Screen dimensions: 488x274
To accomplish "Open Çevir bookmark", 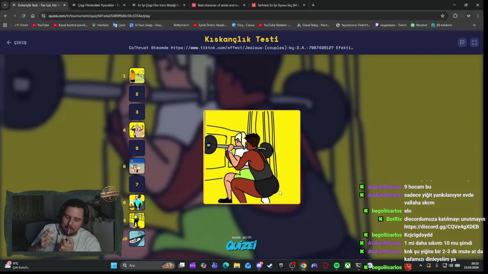I will click(119, 25).
